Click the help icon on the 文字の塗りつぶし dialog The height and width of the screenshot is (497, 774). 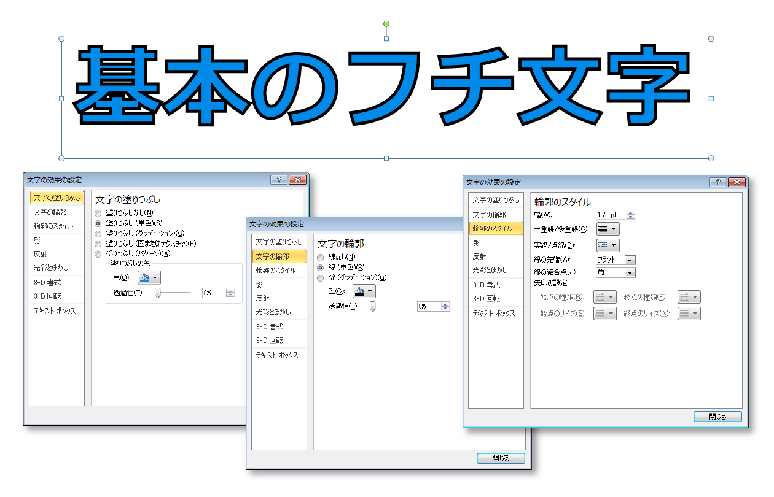pos(278,179)
